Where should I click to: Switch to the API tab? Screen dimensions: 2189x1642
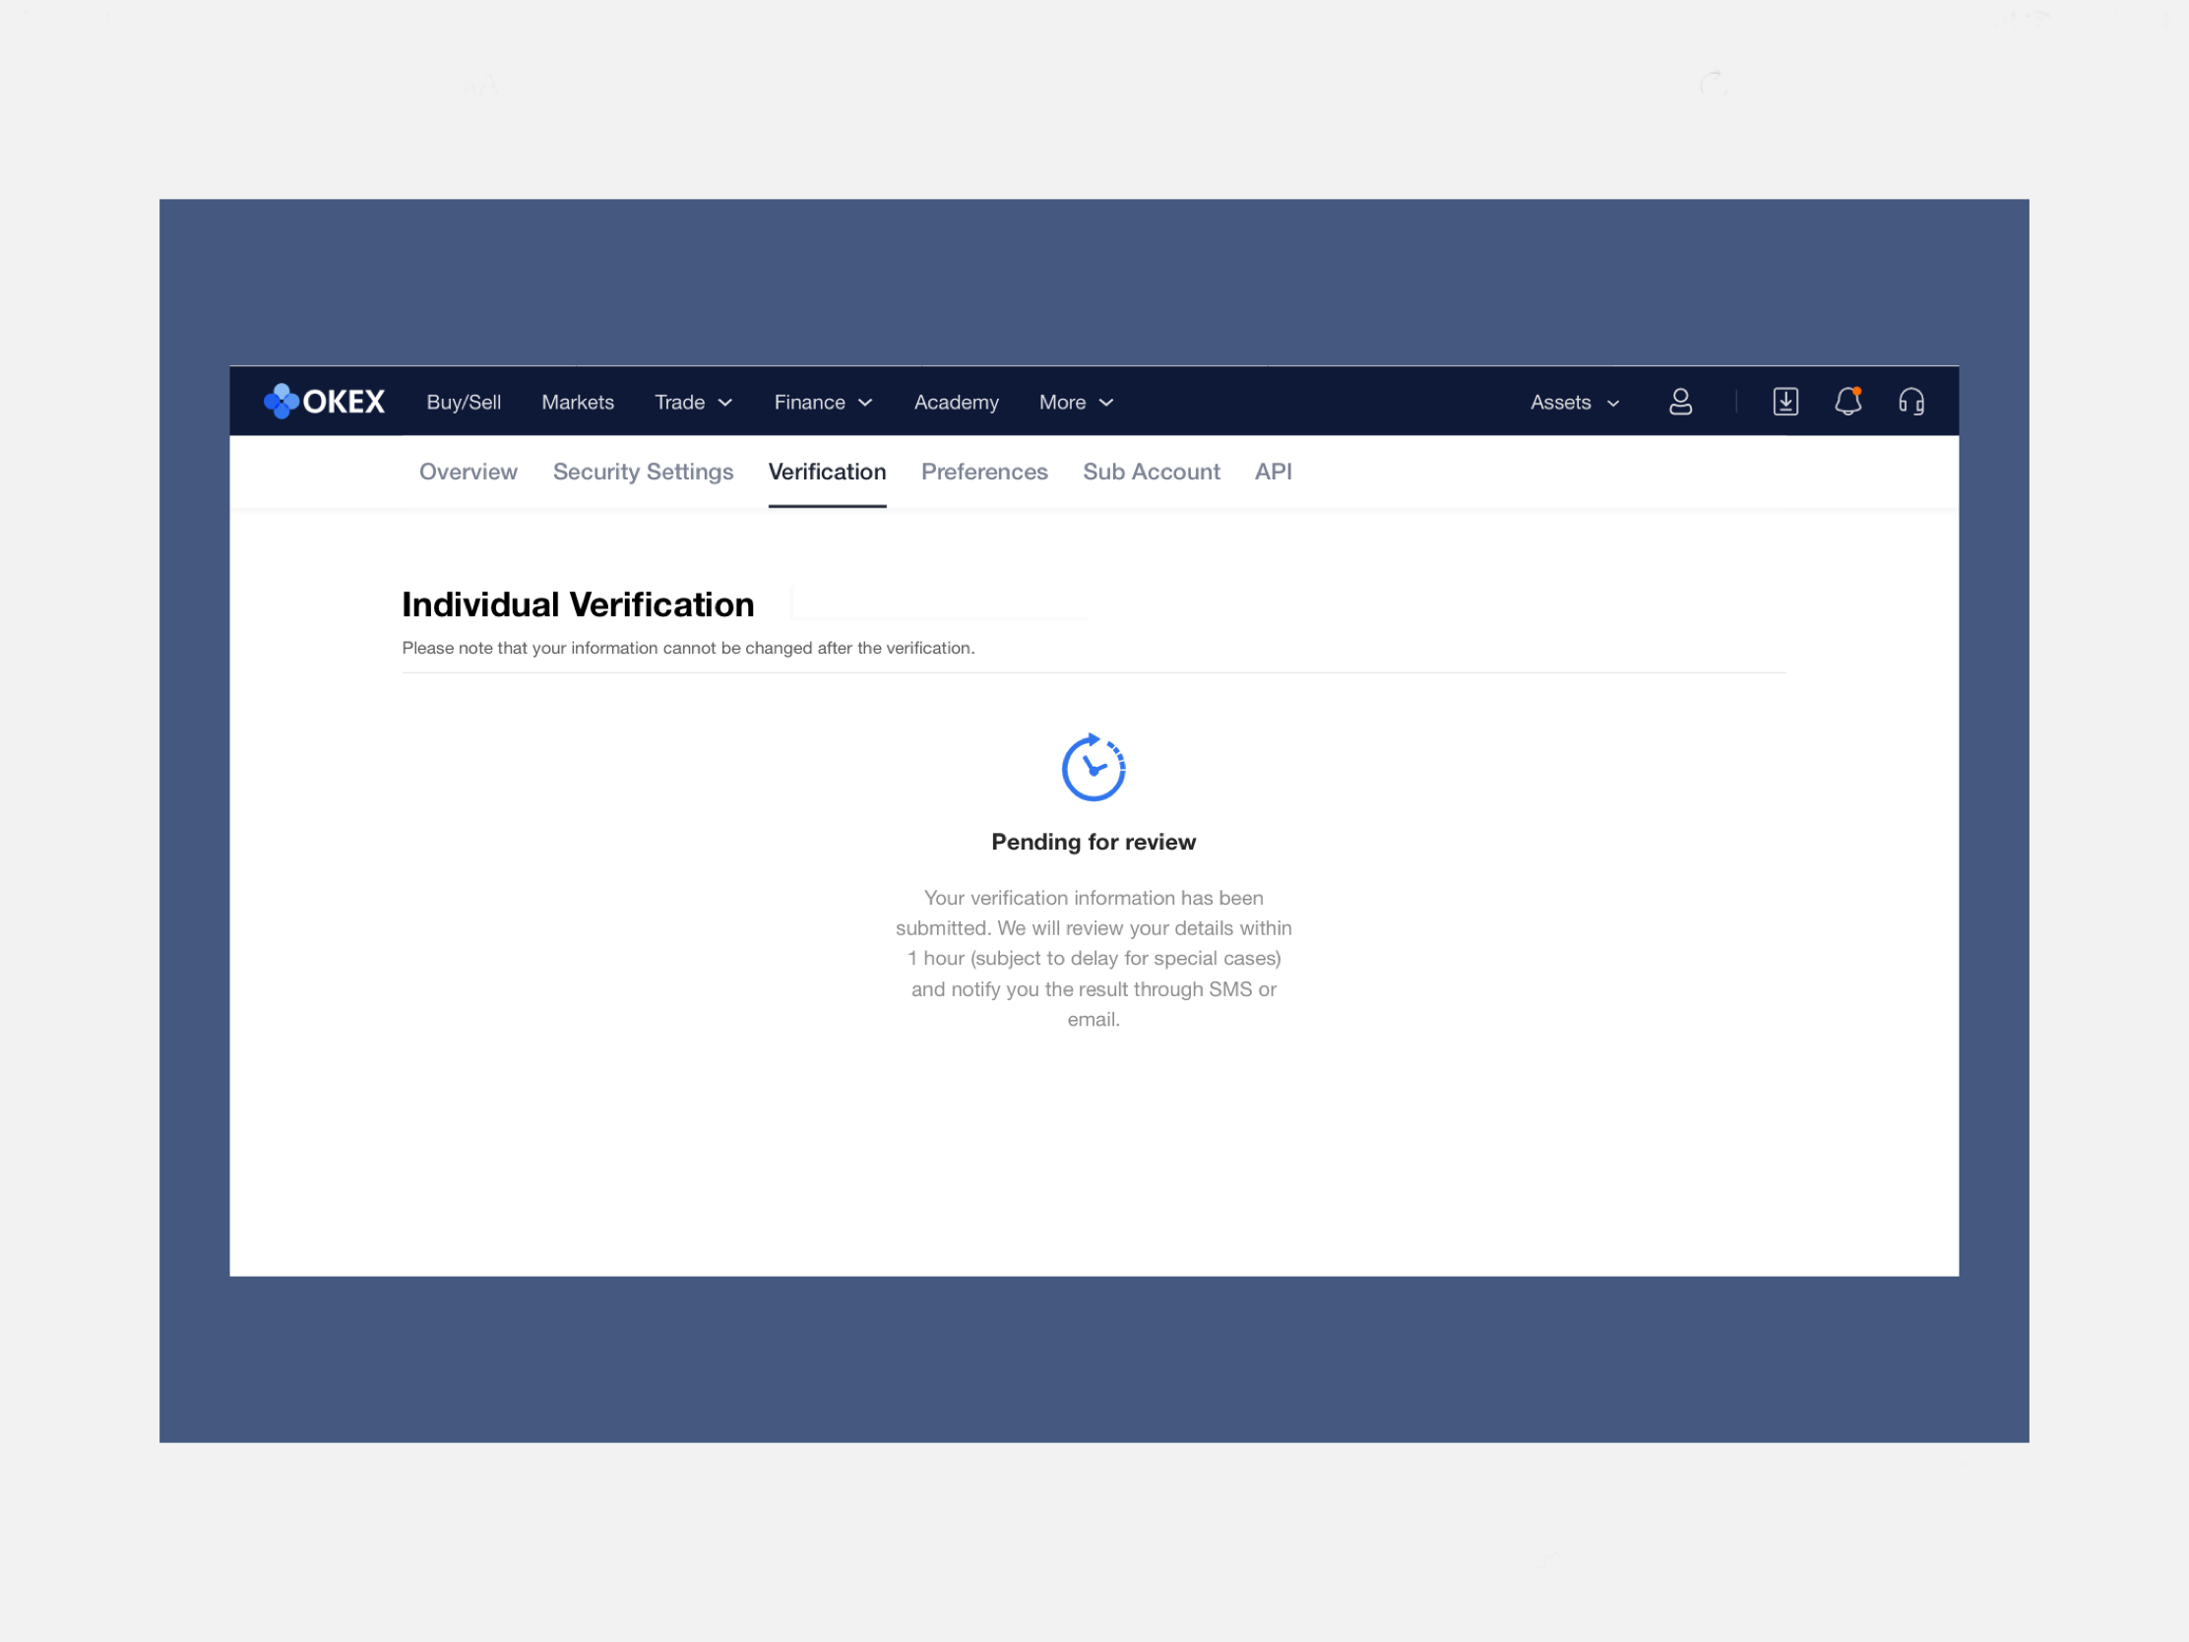click(1273, 472)
